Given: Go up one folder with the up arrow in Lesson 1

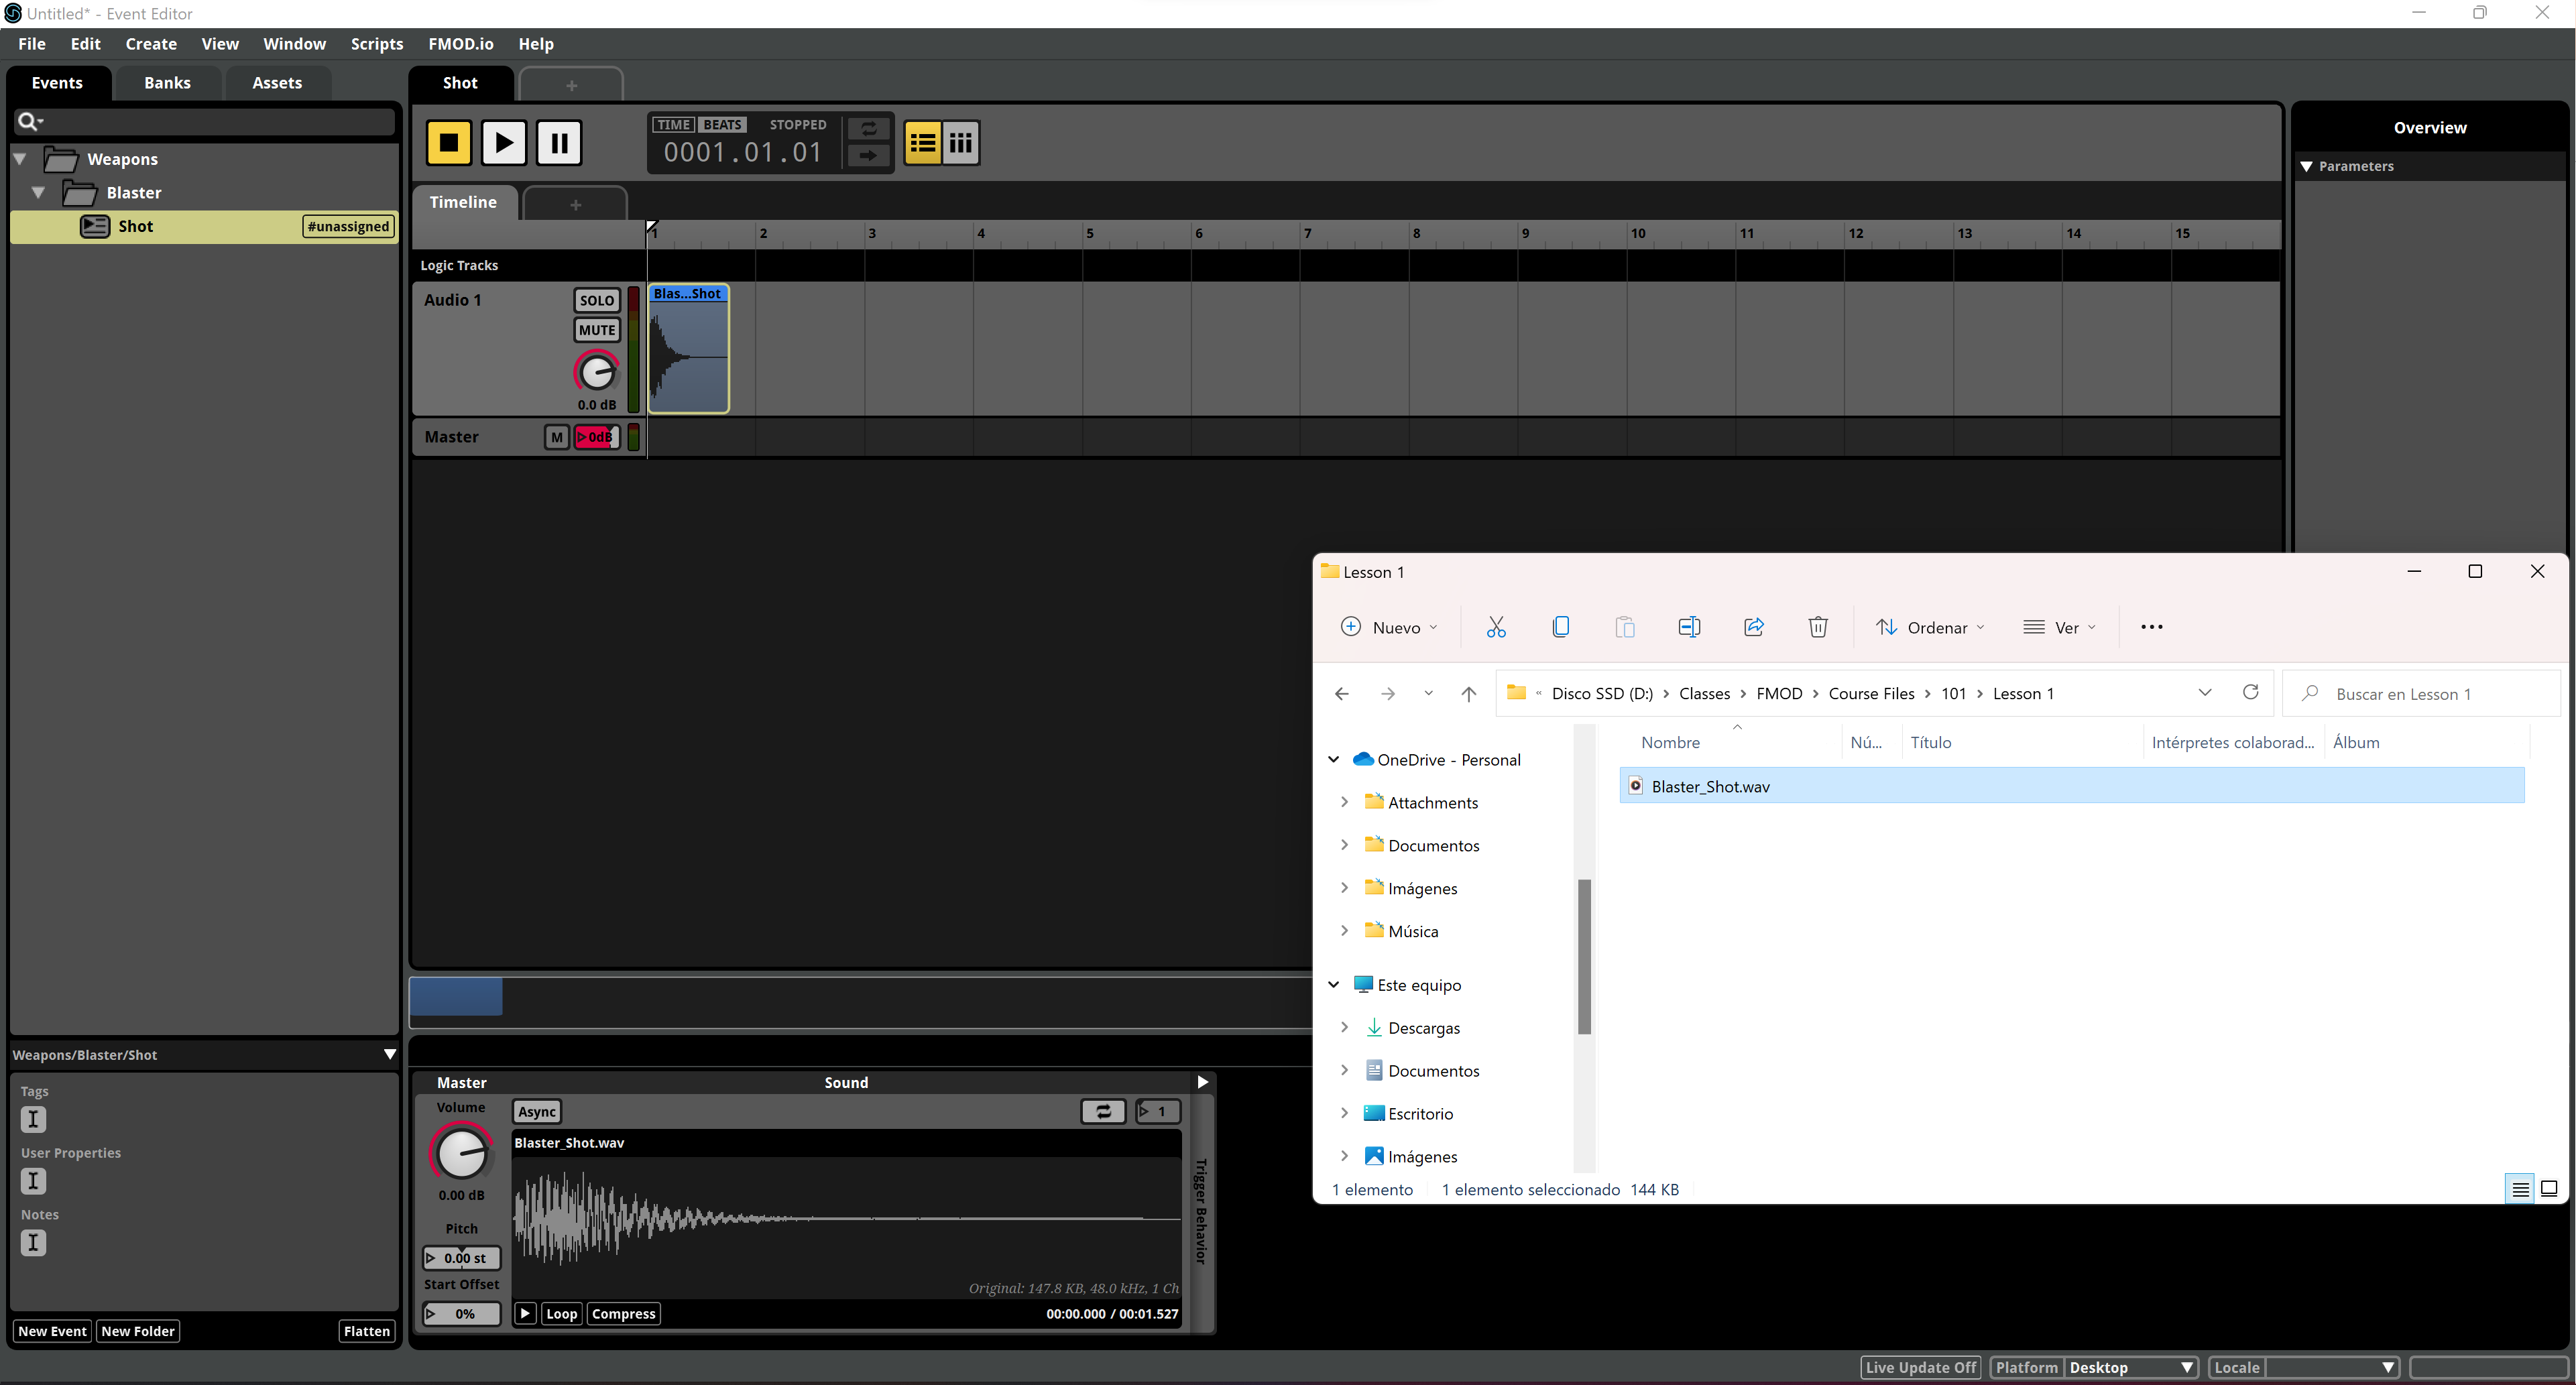Looking at the screenshot, I should coord(1468,693).
